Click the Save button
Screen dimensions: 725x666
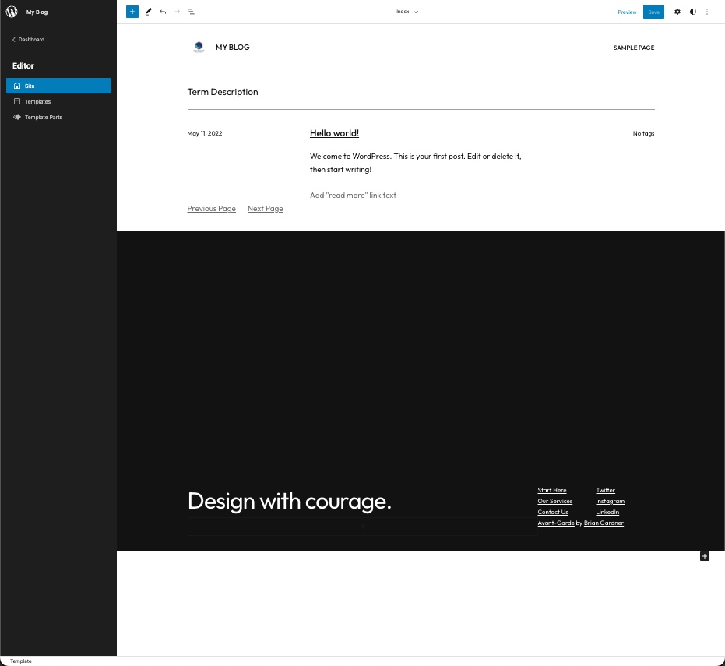(653, 12)
